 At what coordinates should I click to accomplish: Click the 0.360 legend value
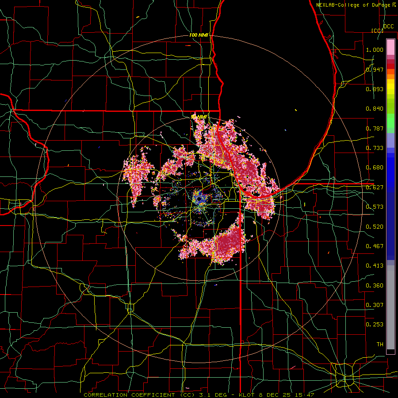(x=375, y=286)
